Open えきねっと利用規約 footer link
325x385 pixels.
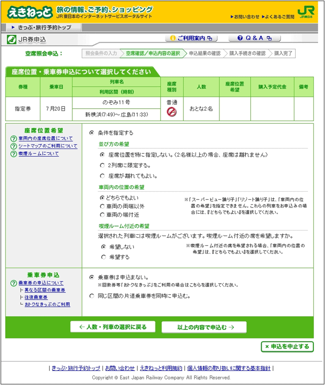point(161,368)
